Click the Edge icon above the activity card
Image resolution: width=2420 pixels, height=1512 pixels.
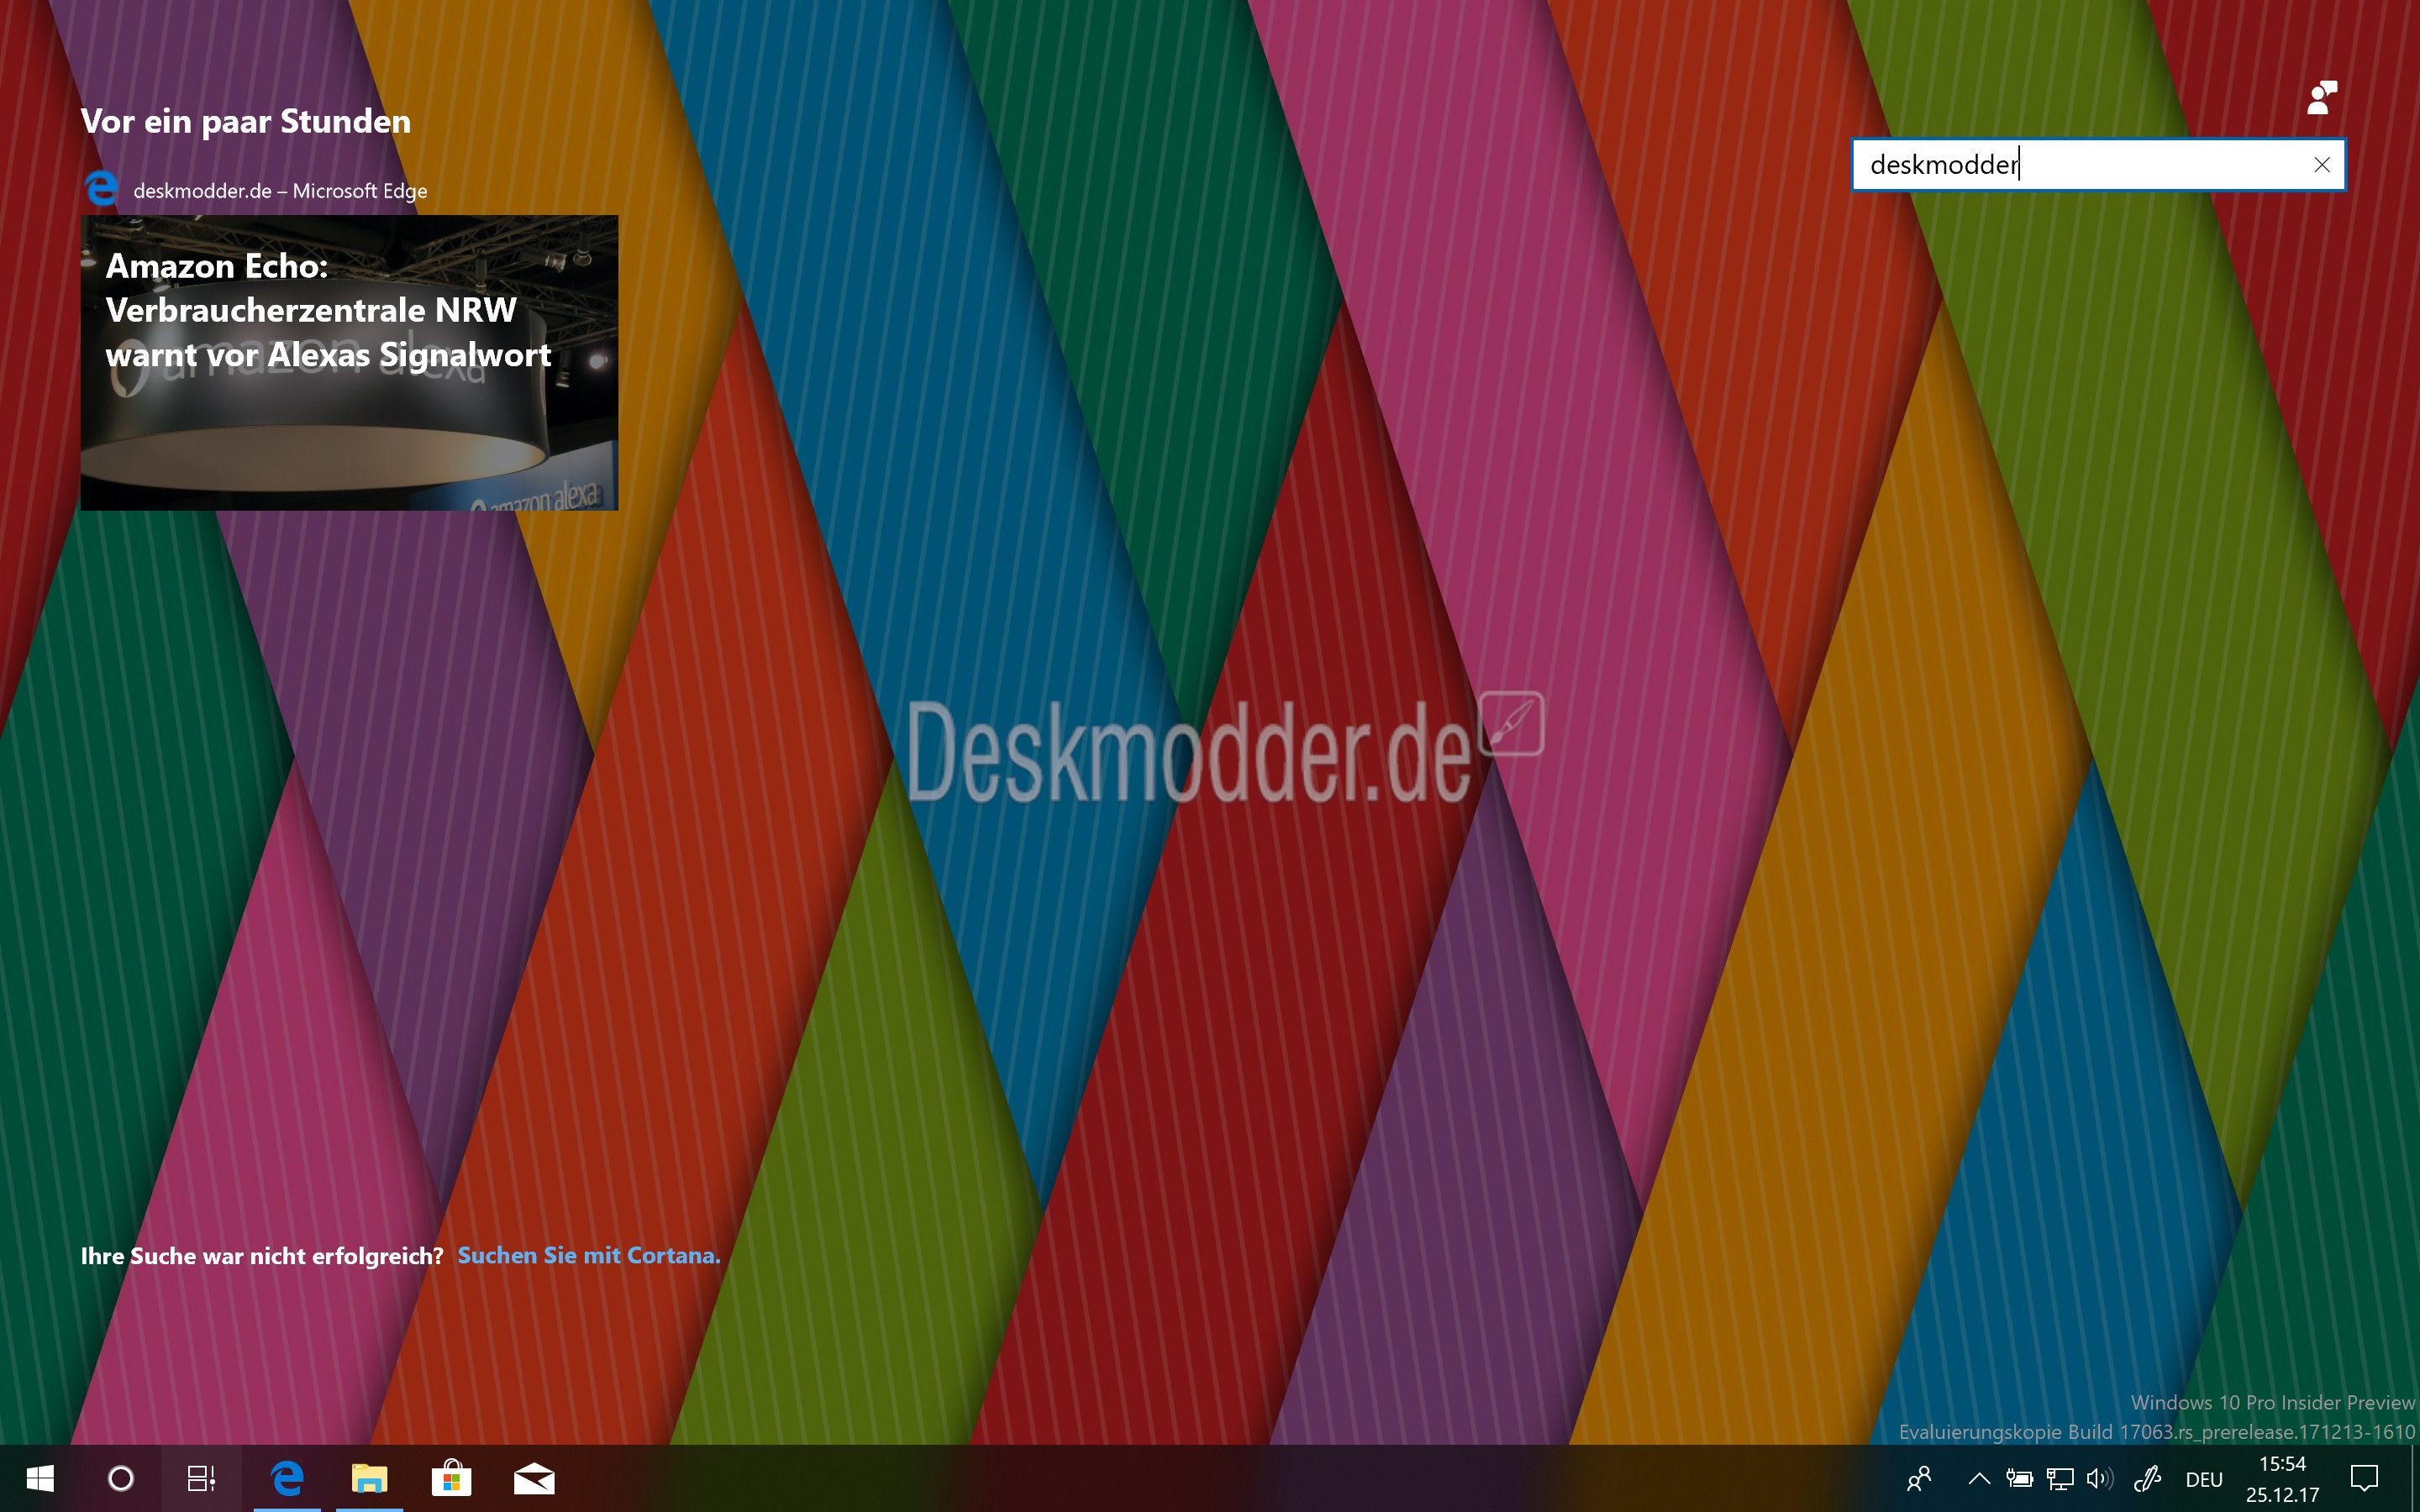click(x=101, y=189)
